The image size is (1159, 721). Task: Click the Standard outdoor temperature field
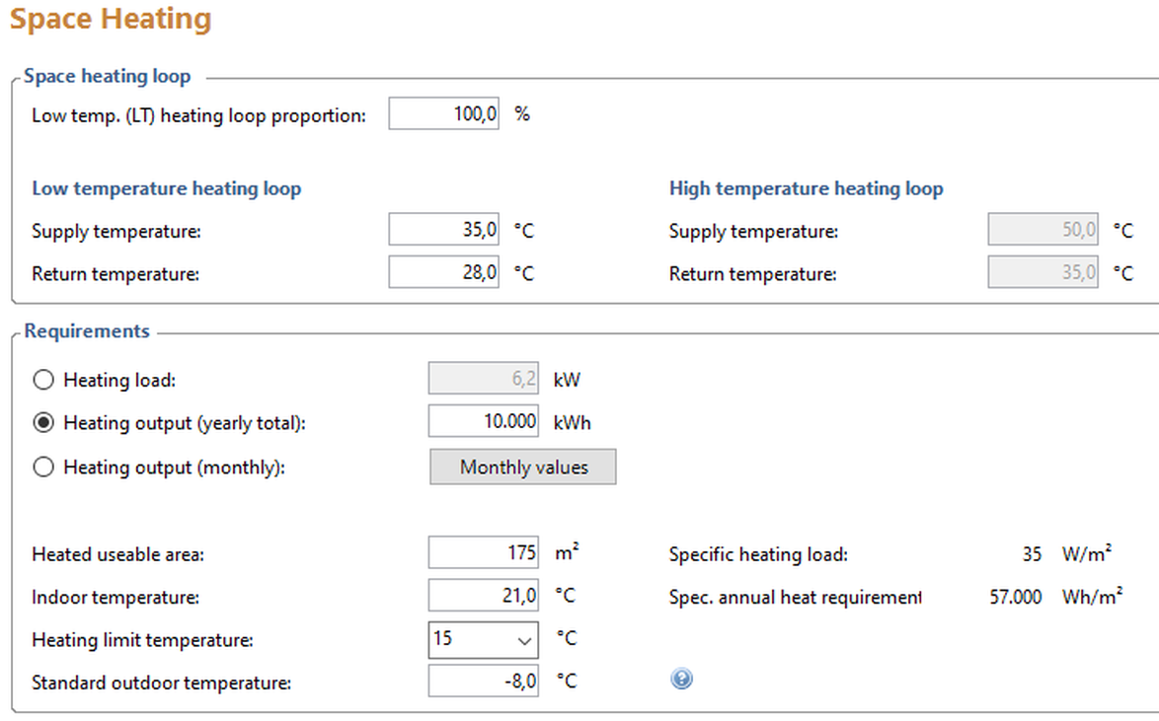[x=484, y=682]
